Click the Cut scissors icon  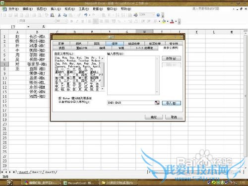pyautogui.click(x=59, y=15)
